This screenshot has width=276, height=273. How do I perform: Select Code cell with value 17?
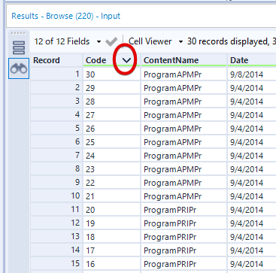point(112,250)
